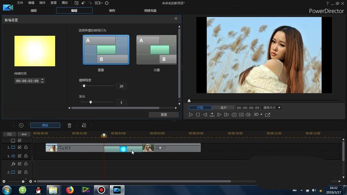Open the 文件 menu
The image size is (347, 195).
[20, 3]
